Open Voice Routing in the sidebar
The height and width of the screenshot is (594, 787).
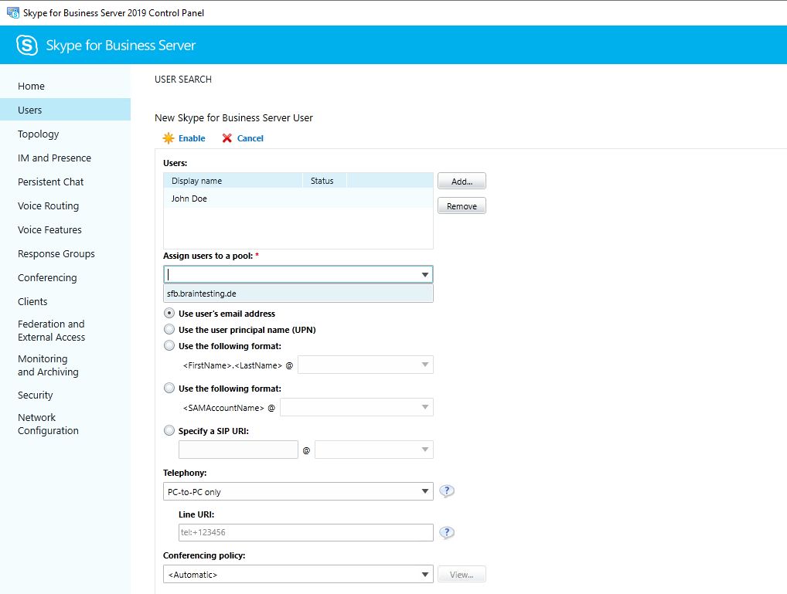pos(48,206)
